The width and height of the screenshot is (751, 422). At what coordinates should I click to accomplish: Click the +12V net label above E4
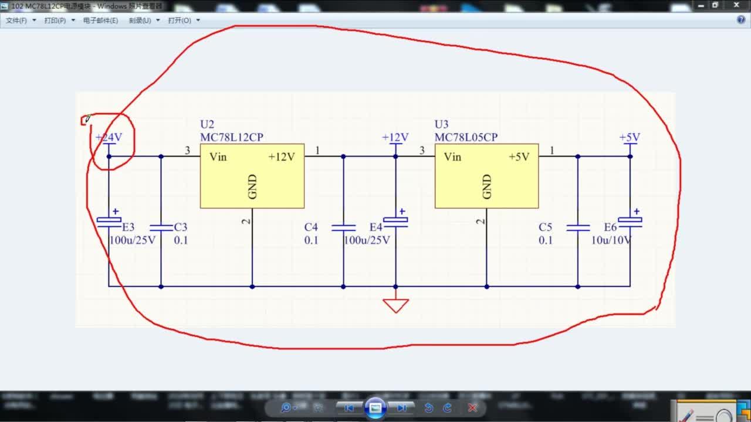click(395, 137)
